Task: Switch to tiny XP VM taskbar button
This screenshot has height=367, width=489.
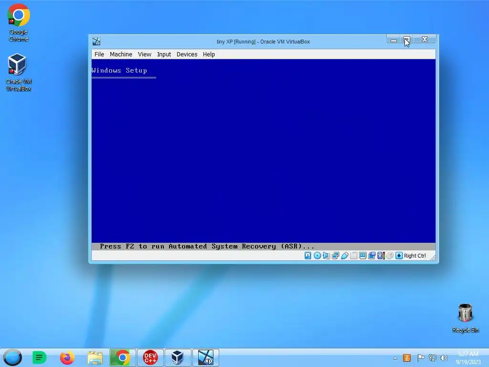Action: click(x=206, y=357)
